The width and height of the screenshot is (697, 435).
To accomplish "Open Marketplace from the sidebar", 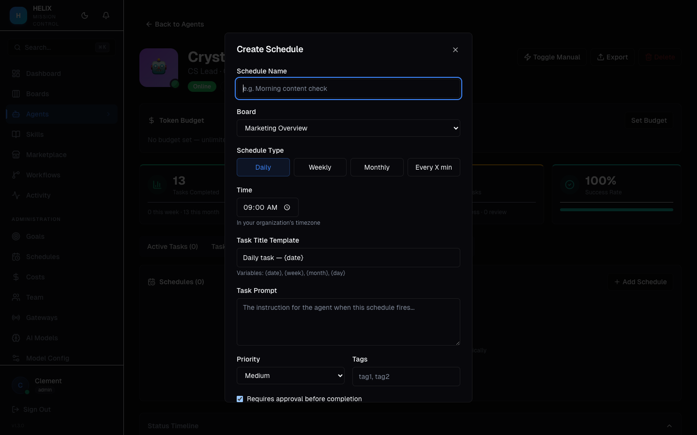I will [x=61, y=155].
